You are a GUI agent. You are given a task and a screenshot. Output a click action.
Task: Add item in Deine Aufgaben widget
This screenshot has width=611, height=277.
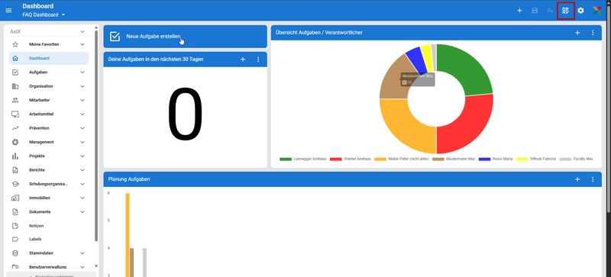[x=243, y=60]
